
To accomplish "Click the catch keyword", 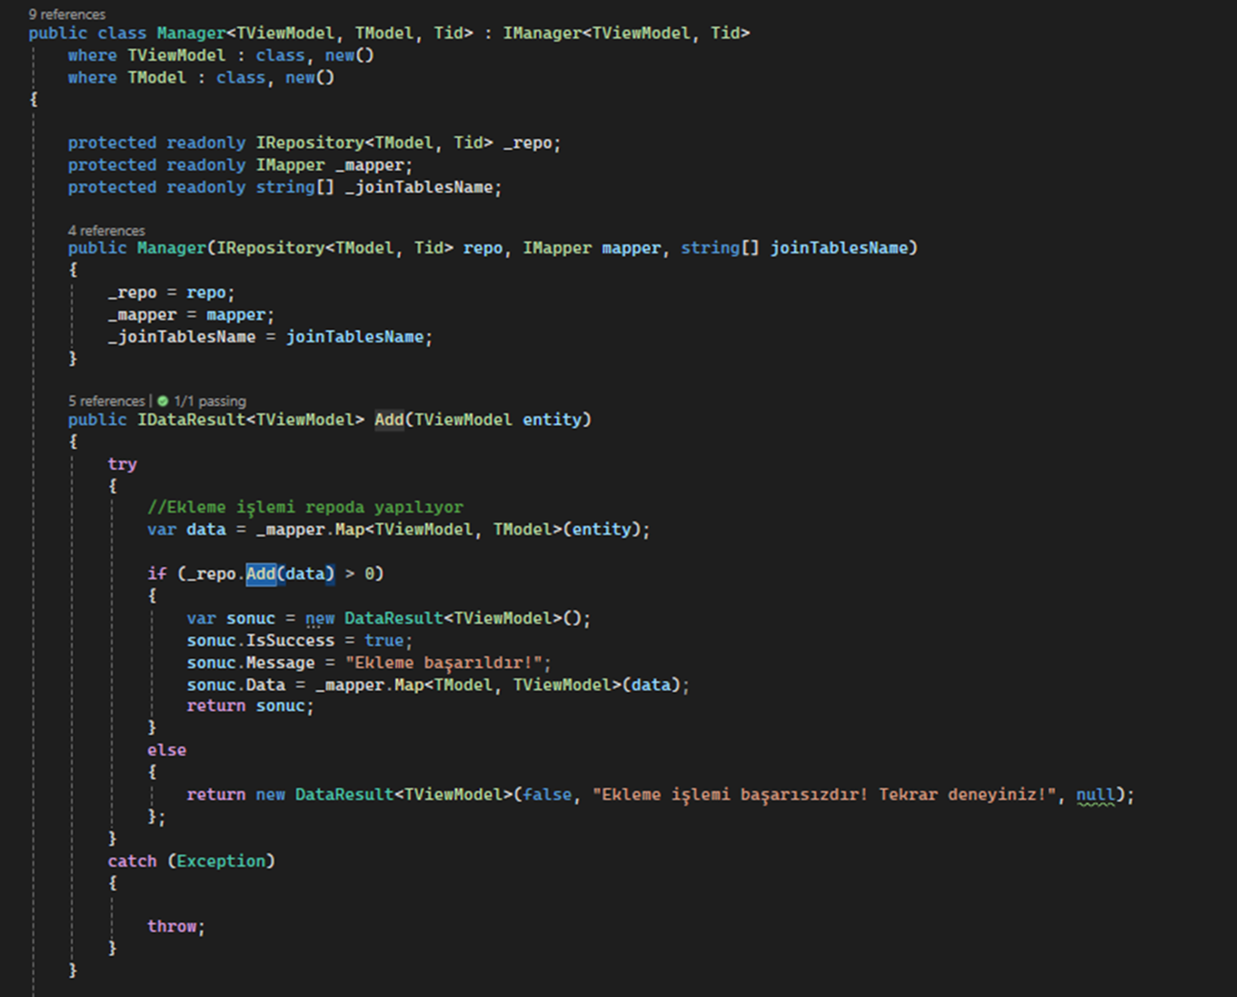I will (x=132, y=861).
